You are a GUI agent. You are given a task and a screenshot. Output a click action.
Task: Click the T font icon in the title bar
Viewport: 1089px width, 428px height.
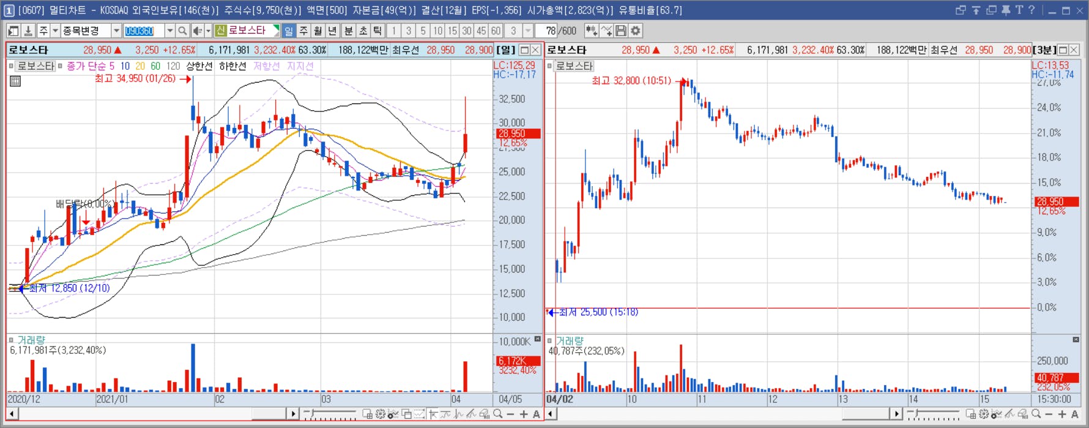1019,10
